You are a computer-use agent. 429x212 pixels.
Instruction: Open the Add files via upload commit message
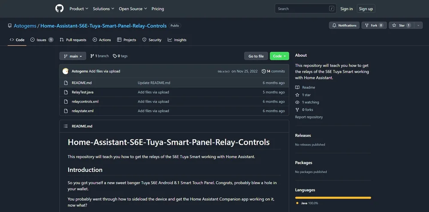click(x=105, y=71)
